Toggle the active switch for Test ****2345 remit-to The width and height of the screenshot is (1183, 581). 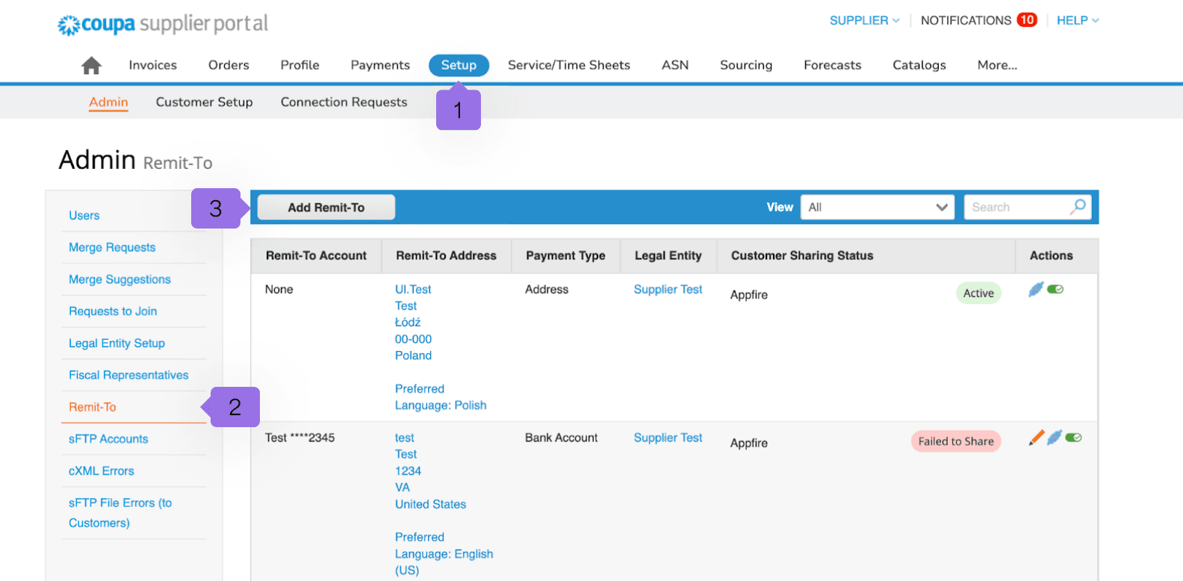tap(1073, 438)
